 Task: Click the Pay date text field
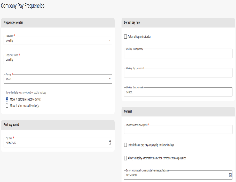click(54, 143)
